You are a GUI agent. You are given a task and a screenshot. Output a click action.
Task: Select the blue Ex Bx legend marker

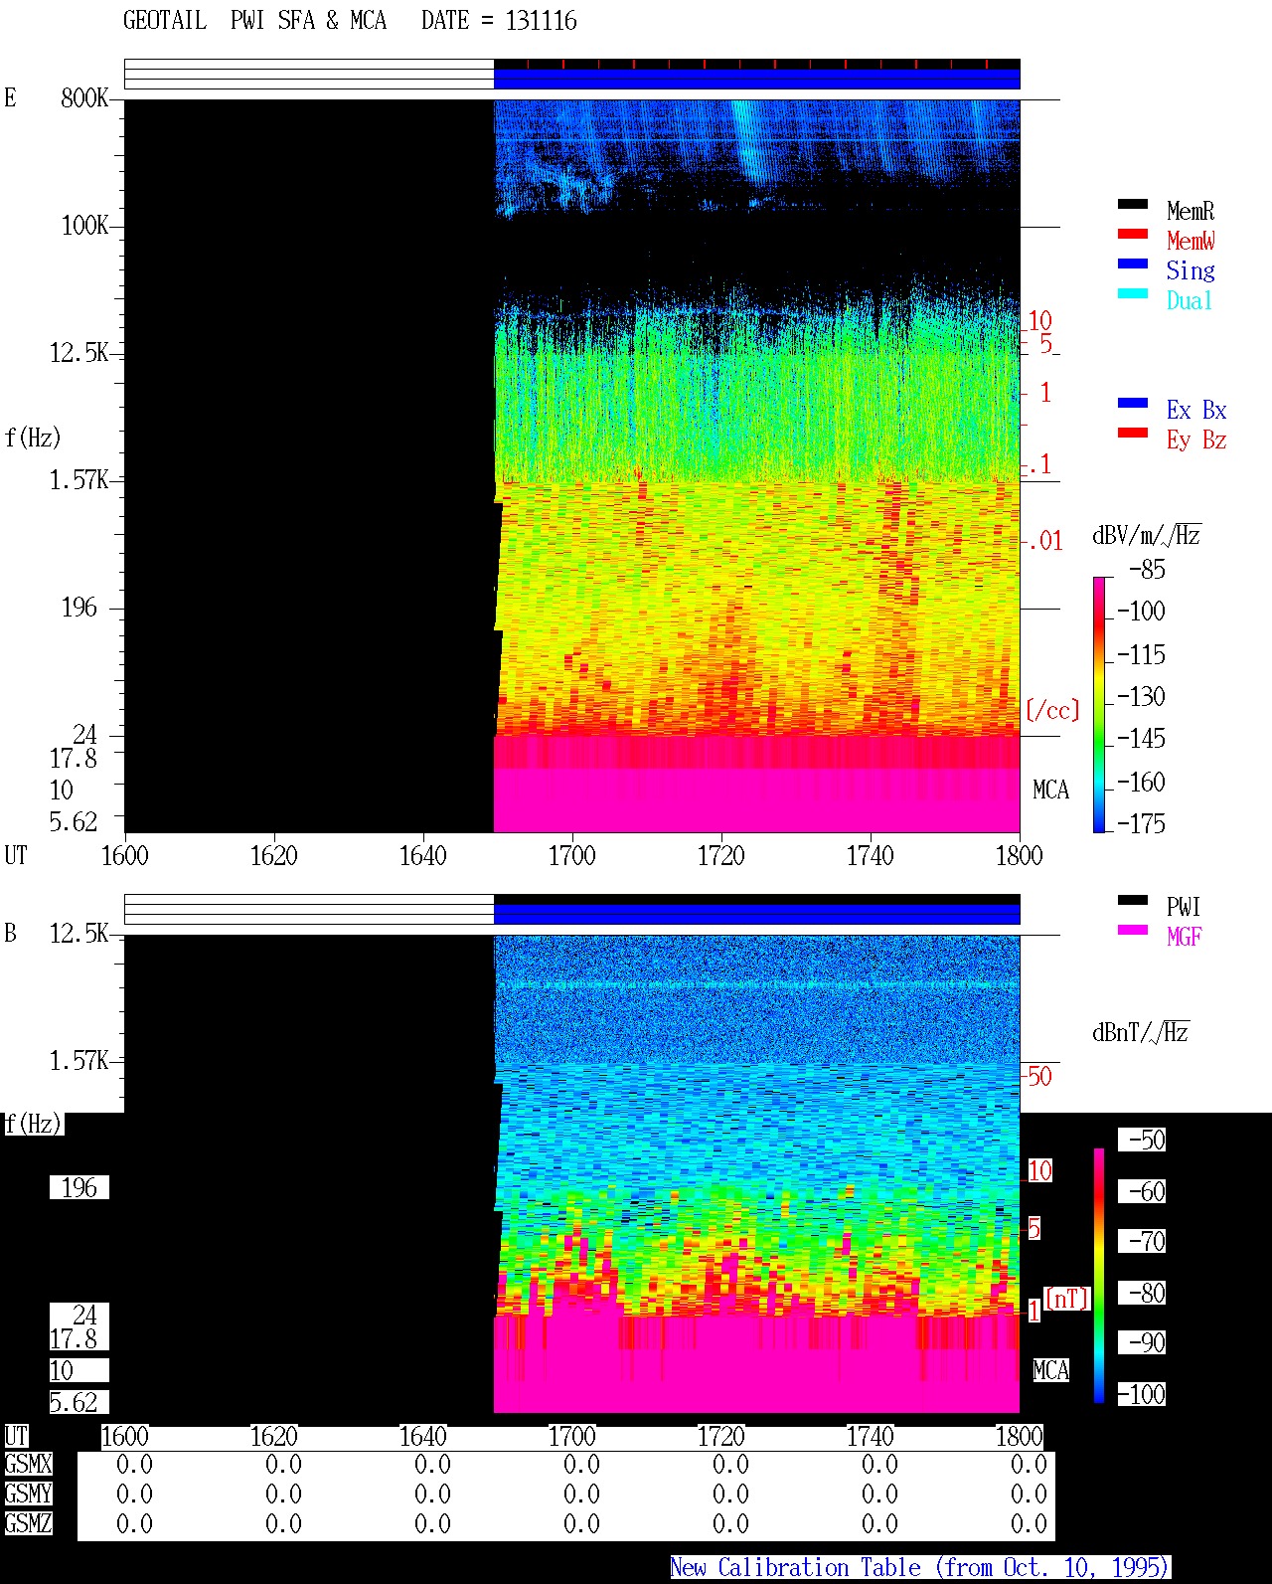[x=1133, y=403]
